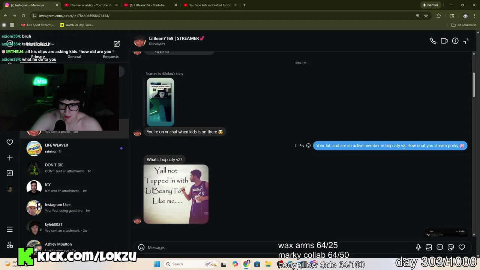Start a video call in chat header

pyautogui.click(x=444, y=41)
